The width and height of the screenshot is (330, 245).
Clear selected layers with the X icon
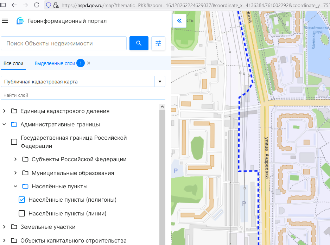click(89, 63)
